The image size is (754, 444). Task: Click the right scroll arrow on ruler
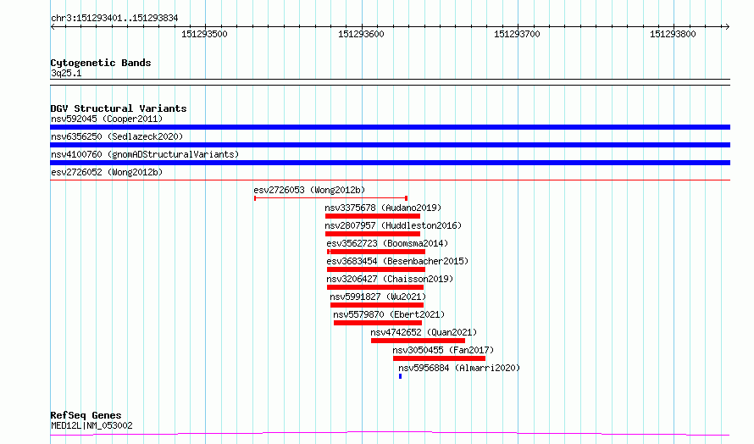click(x=727, y=27)
